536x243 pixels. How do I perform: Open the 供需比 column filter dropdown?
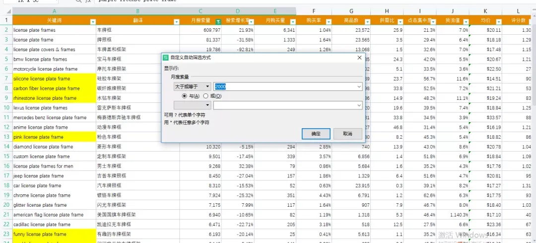(401, 22)
